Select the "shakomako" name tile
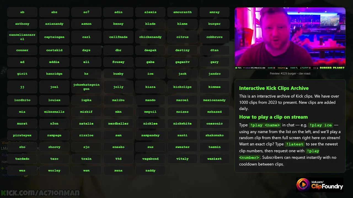 (x=215, y=135)
